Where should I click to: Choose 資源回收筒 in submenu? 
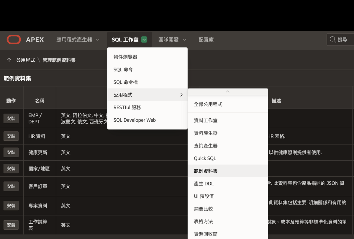click(x=228, y=234)
